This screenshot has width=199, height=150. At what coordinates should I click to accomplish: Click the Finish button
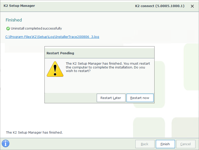165,144
